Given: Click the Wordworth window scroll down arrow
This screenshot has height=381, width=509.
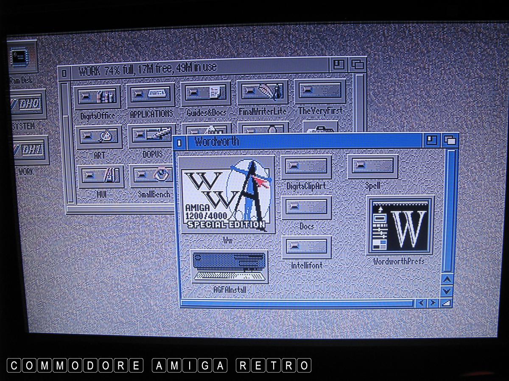Looking at the screenshot, I should tap(446, 291).
